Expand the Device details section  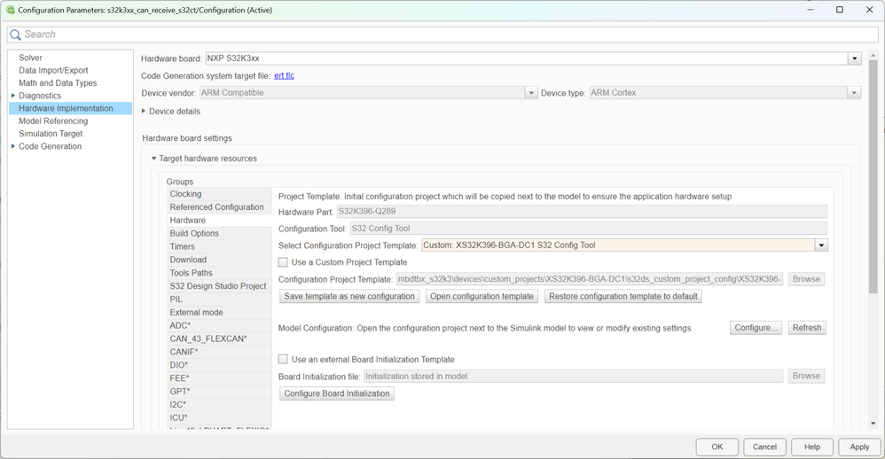(x=145, y=112)
